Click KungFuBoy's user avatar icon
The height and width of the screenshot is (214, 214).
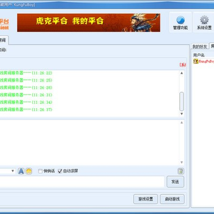click(x=196, y=61)
